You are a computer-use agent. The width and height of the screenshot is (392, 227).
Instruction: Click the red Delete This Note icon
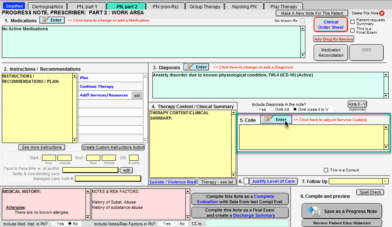pyautogui.click(x=382, y=13)
